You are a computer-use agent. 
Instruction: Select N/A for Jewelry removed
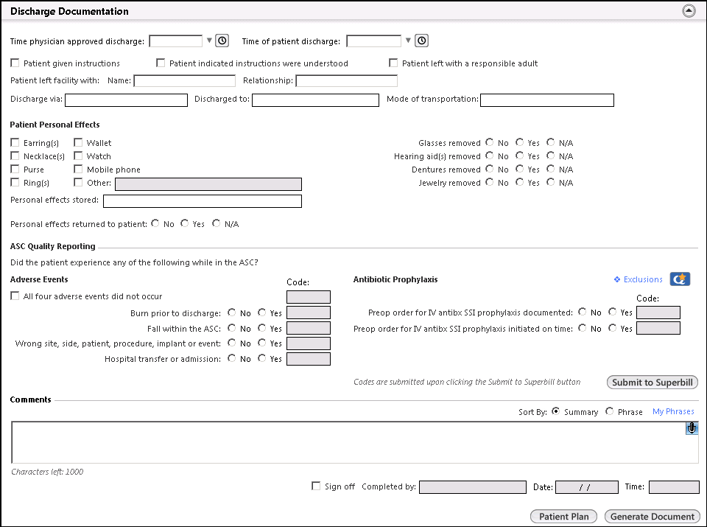click(x=551, y=182)
